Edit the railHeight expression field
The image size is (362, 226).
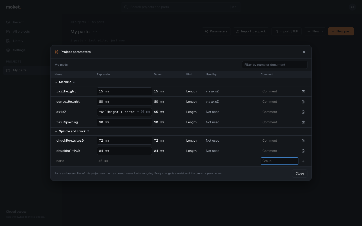pyautogui.click(x=124, y=91)
